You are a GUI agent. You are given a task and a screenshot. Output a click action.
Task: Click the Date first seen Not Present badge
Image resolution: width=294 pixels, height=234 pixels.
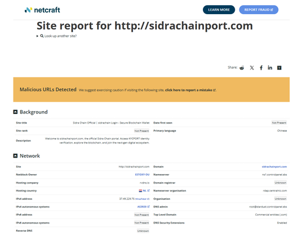(279, 123)
